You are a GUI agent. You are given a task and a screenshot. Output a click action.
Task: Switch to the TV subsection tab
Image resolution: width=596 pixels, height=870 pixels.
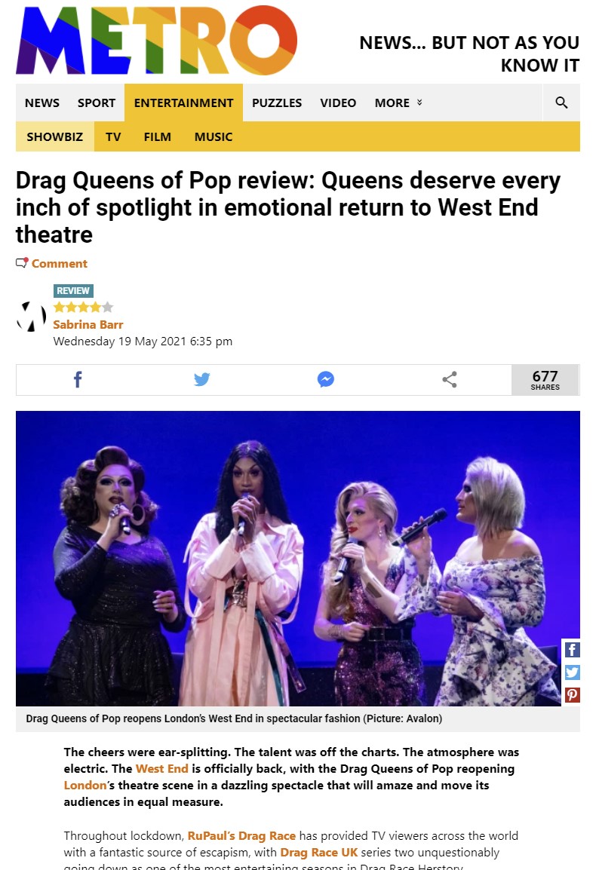[x=113, y=136]
